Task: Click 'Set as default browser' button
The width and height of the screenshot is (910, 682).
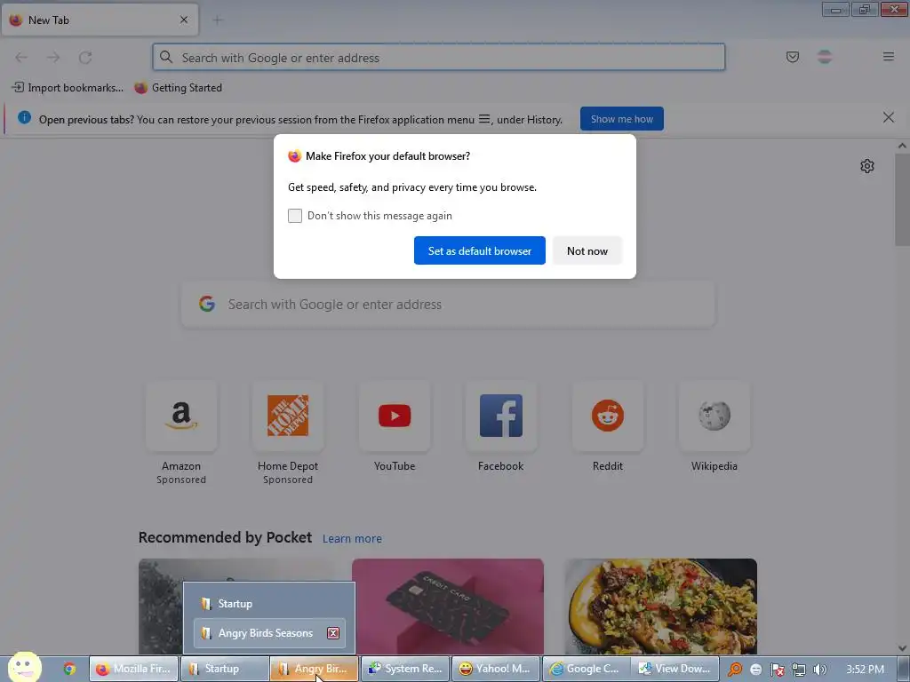Action: (x=479, y=250)
